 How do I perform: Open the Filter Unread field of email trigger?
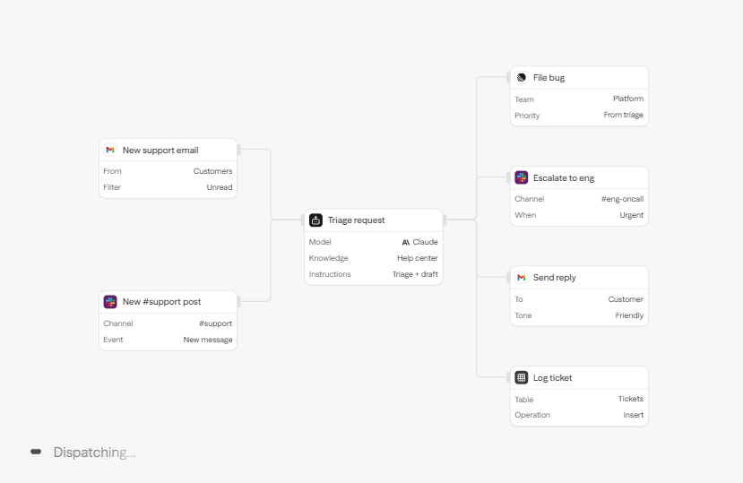point(168,187)
